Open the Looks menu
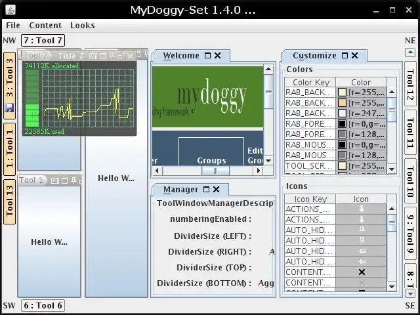420x315 pixels. tap(83, 26)
